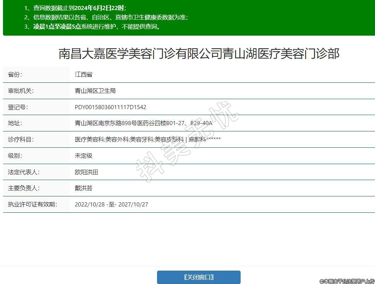Click the 诊疗科目 label

21,139
